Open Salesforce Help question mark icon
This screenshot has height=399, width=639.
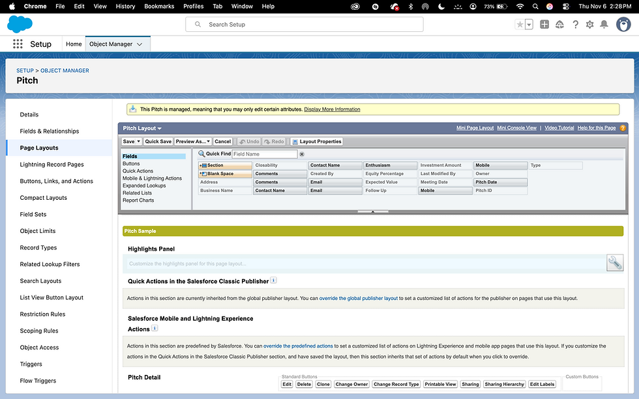pyautogui.click(x=575, y=24)
